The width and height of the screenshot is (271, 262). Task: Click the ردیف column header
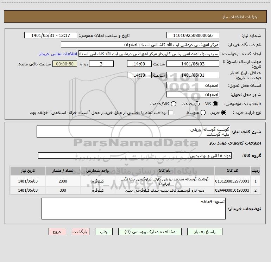pyautogui.click(x=256, y=171)
